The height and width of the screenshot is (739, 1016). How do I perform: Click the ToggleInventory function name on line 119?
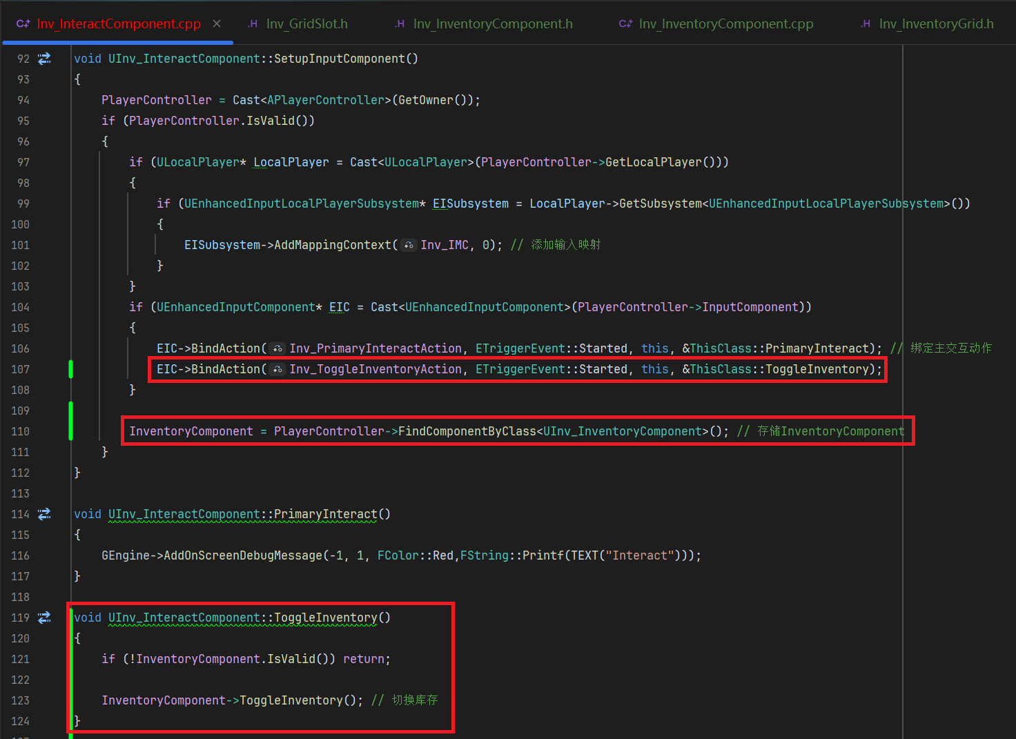[326, 618]
